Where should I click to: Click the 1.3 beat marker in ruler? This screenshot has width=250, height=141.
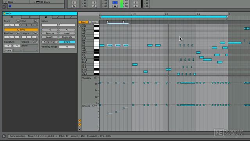click(166, 14)
